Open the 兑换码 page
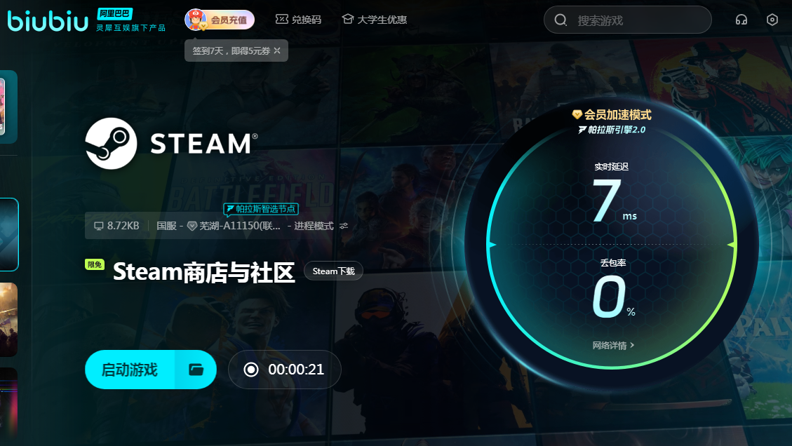Viewport: 792px width, 446px height. (x=299, y=20)
